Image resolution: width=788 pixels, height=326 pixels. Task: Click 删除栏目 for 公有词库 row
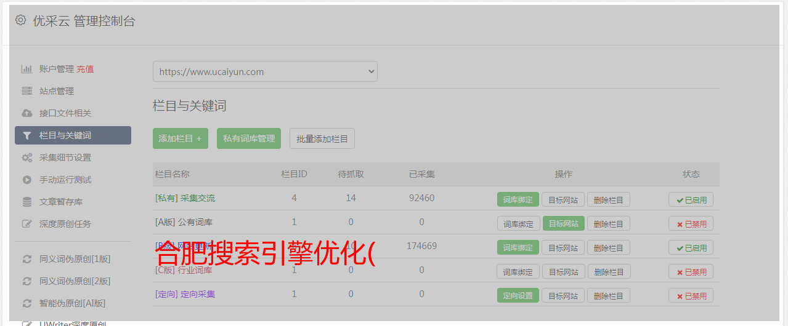click(609, 223)
